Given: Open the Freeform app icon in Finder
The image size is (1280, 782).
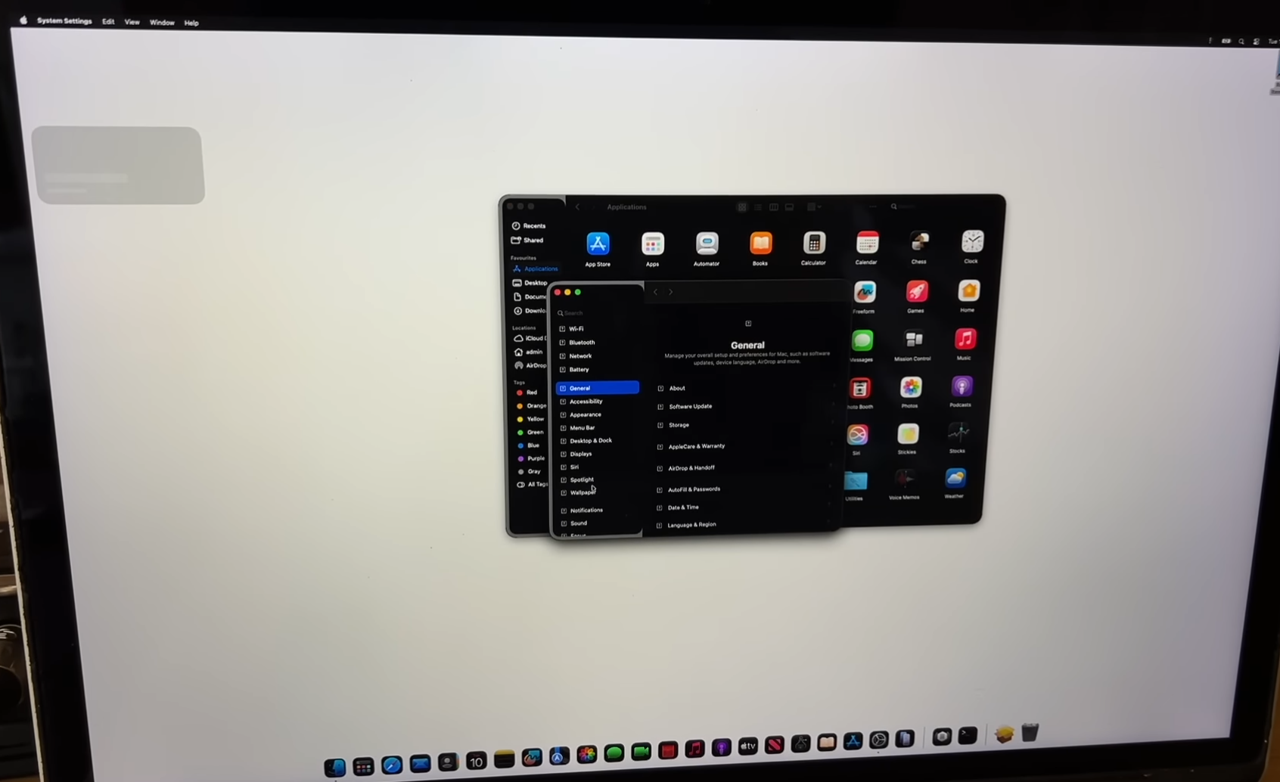Looking at the screenshot, I should (865, 292).
